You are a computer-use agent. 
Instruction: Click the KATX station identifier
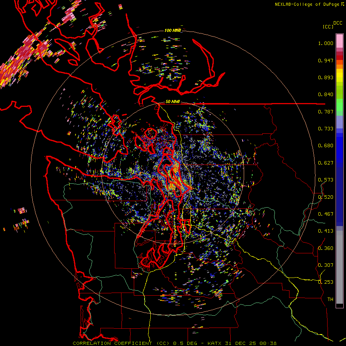pos(215,343)
